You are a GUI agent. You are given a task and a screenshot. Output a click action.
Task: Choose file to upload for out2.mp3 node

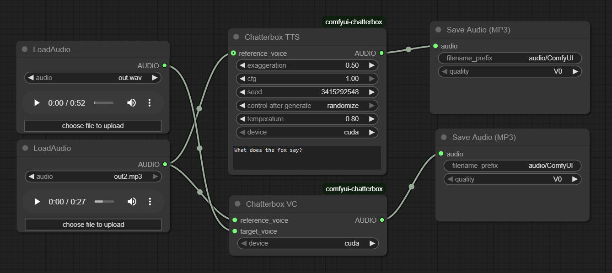[x=93, y=225]
